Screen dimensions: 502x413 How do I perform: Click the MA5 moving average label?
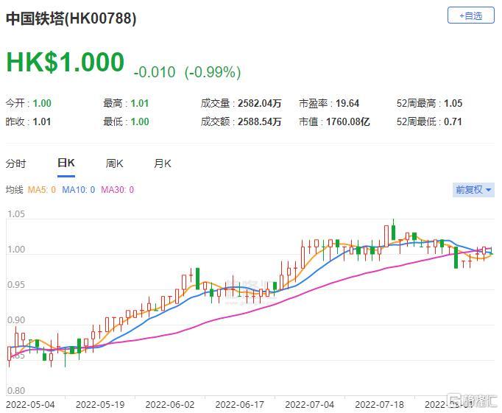tap(42, 190)
